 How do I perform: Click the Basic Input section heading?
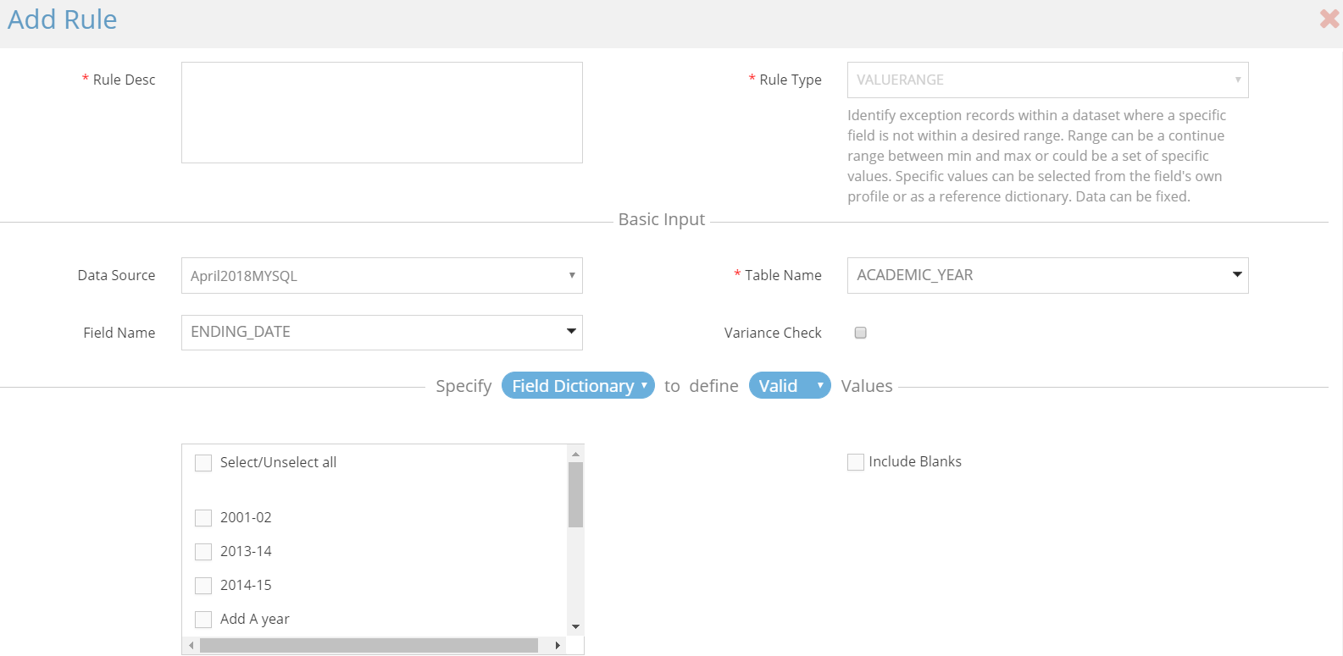point(662,219)
